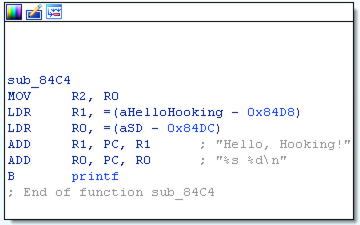Select the first LDR instruction mnemonic
The image size is (360, 225).
[19, 112]
